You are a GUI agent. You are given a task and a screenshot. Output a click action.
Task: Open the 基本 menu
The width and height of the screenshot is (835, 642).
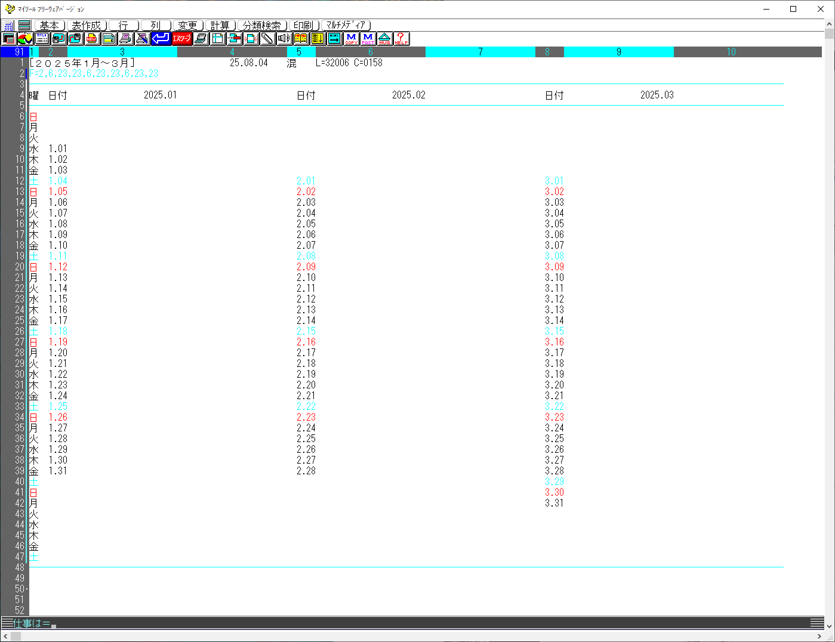[x=50, y=25]
